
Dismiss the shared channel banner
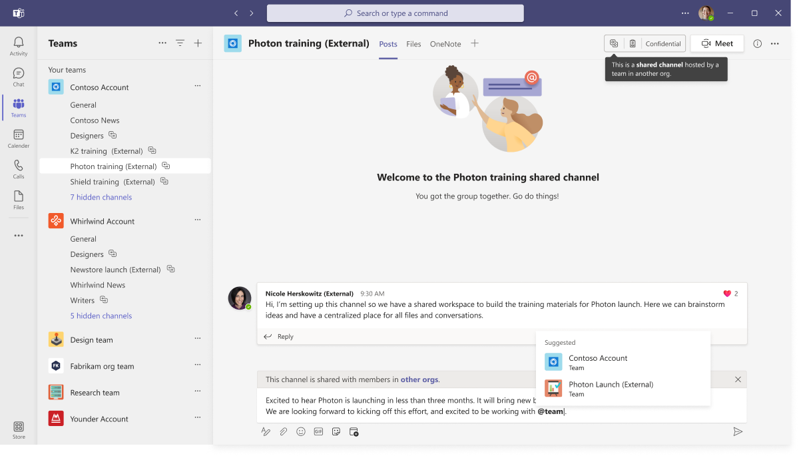click(738, 379)
